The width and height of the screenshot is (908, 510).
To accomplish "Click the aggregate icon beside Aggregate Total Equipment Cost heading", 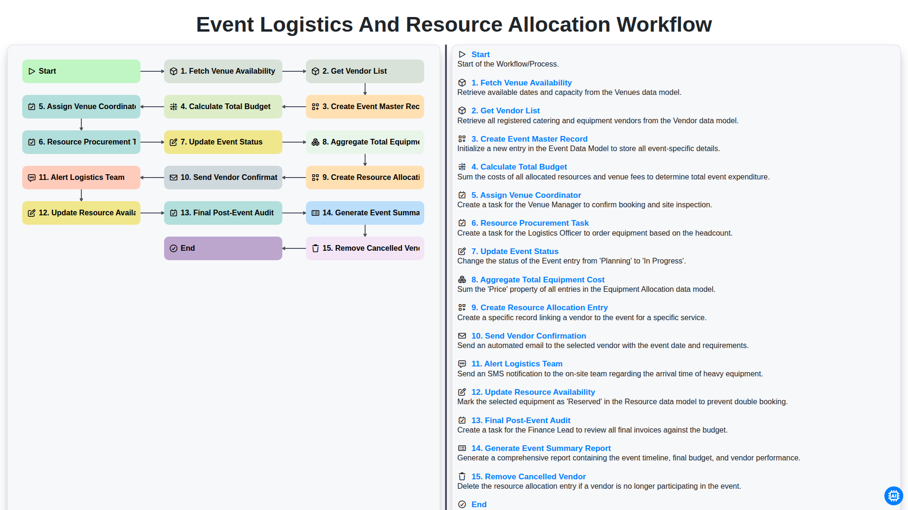I will tap(462, 280).
